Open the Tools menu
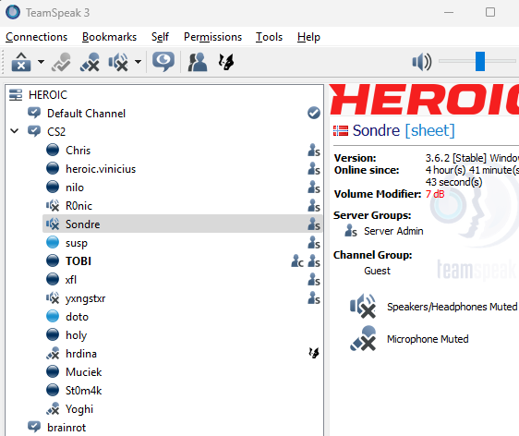The height and width of the screenshot is (436, 519). [x=269, y=37]
